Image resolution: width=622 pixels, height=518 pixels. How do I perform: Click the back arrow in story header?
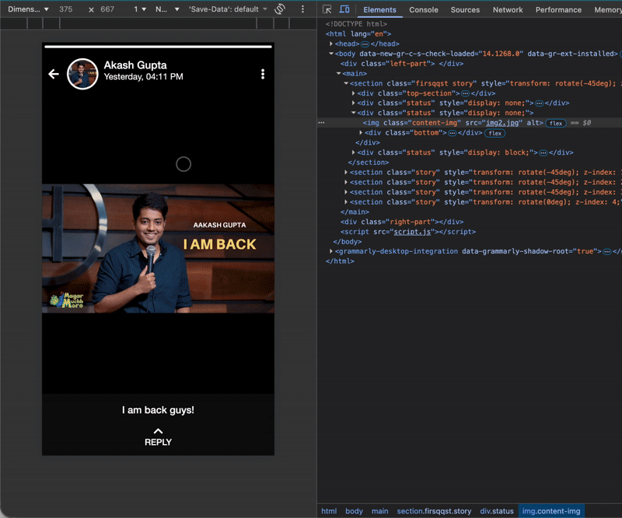click(54, 74)
